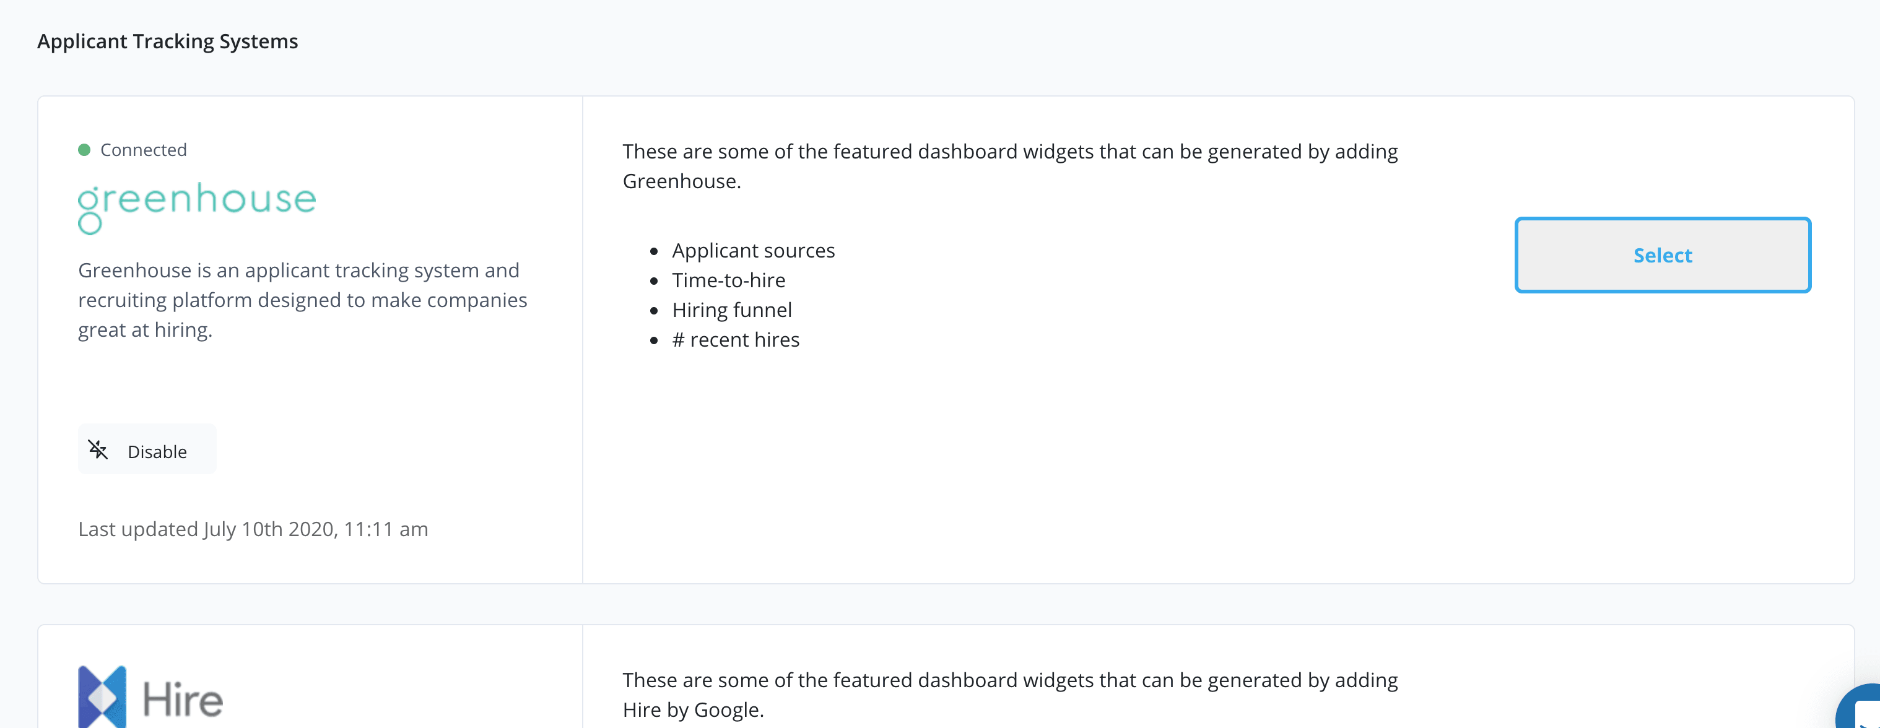Click the Hiring funnel list item
This screenshot has width=1880, height=728.
click(732, 311)
